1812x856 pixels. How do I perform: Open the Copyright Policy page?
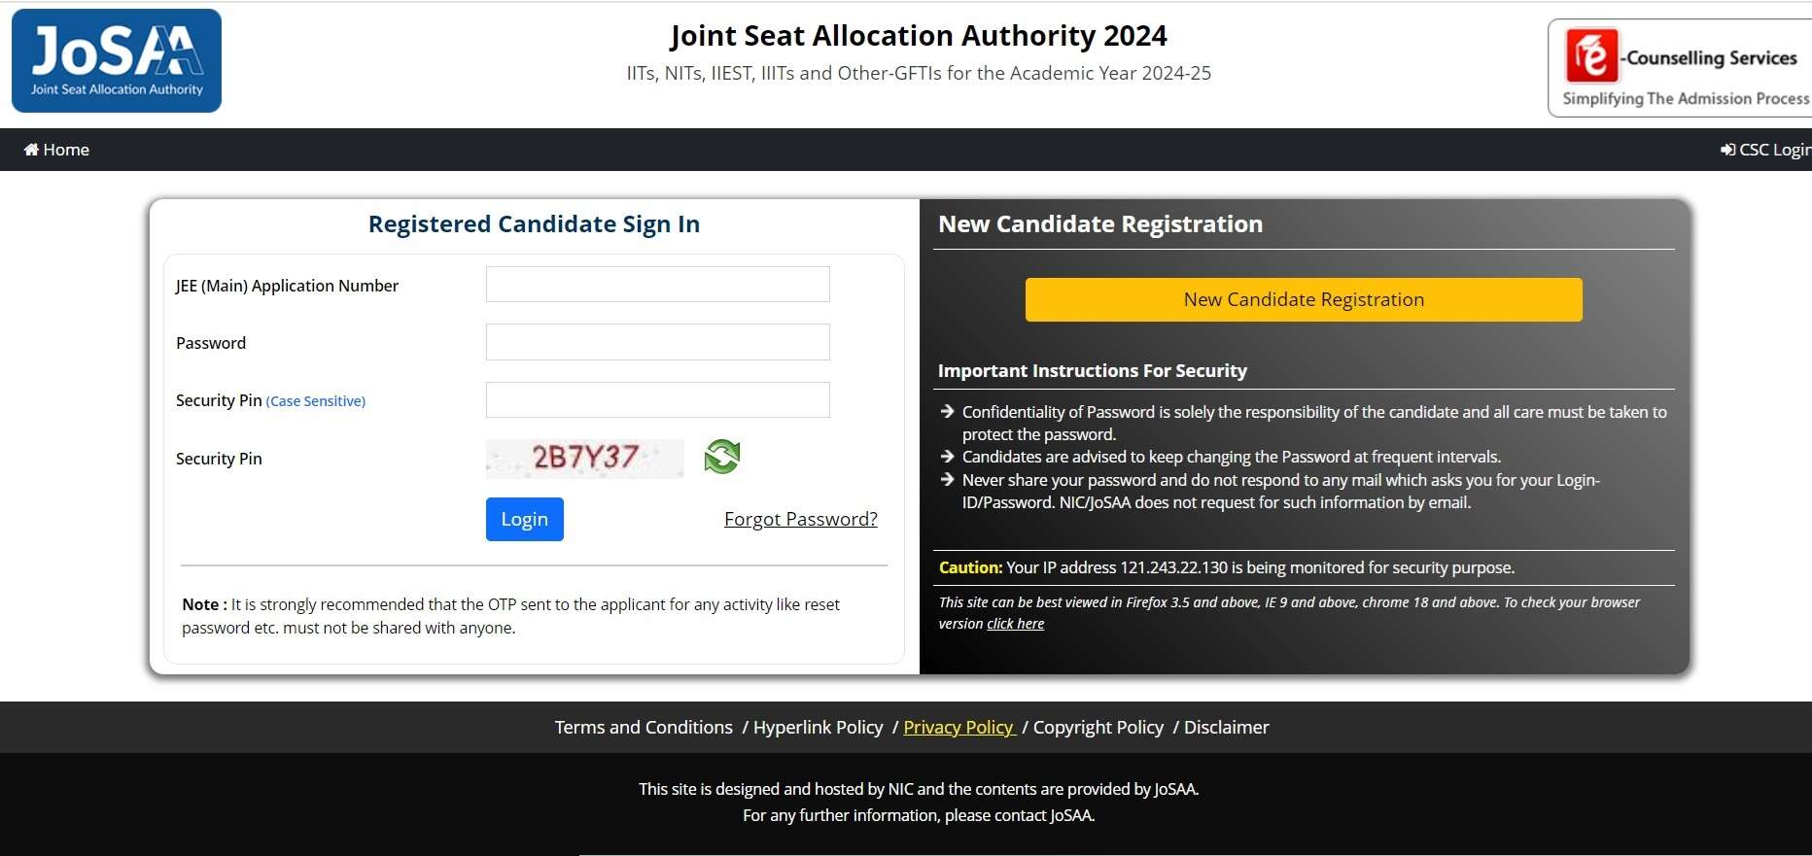1098,727
